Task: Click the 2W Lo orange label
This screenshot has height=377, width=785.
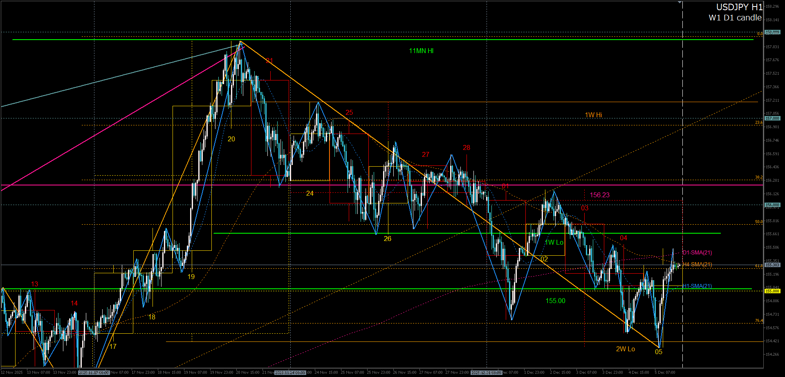Action: 625,349
